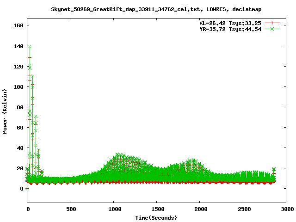
Task: Click the plot title Skynet_58269_GreatRift_Map text
Action: pos(156,9)
